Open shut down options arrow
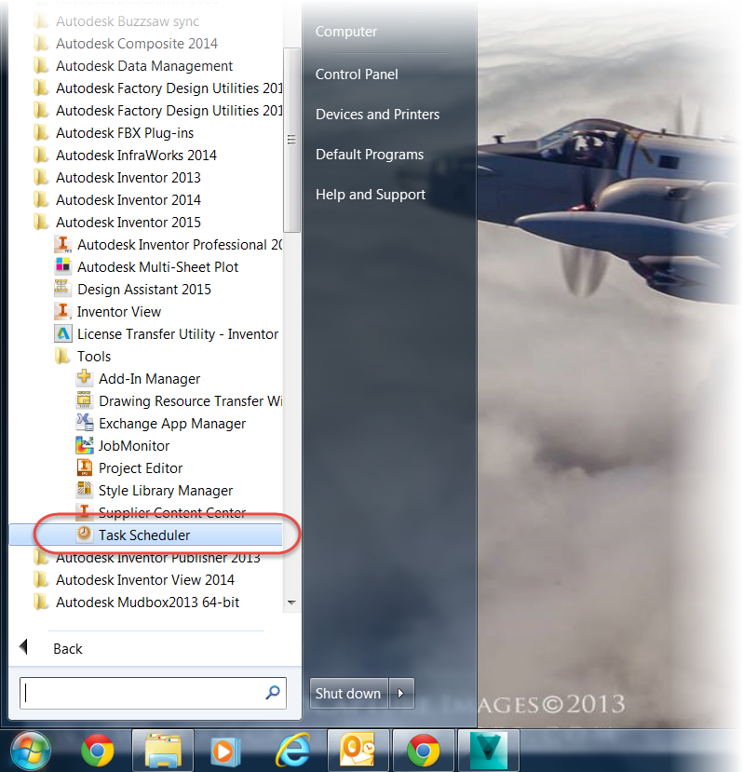The image size is (743, 772). click(x=401, y=693)
